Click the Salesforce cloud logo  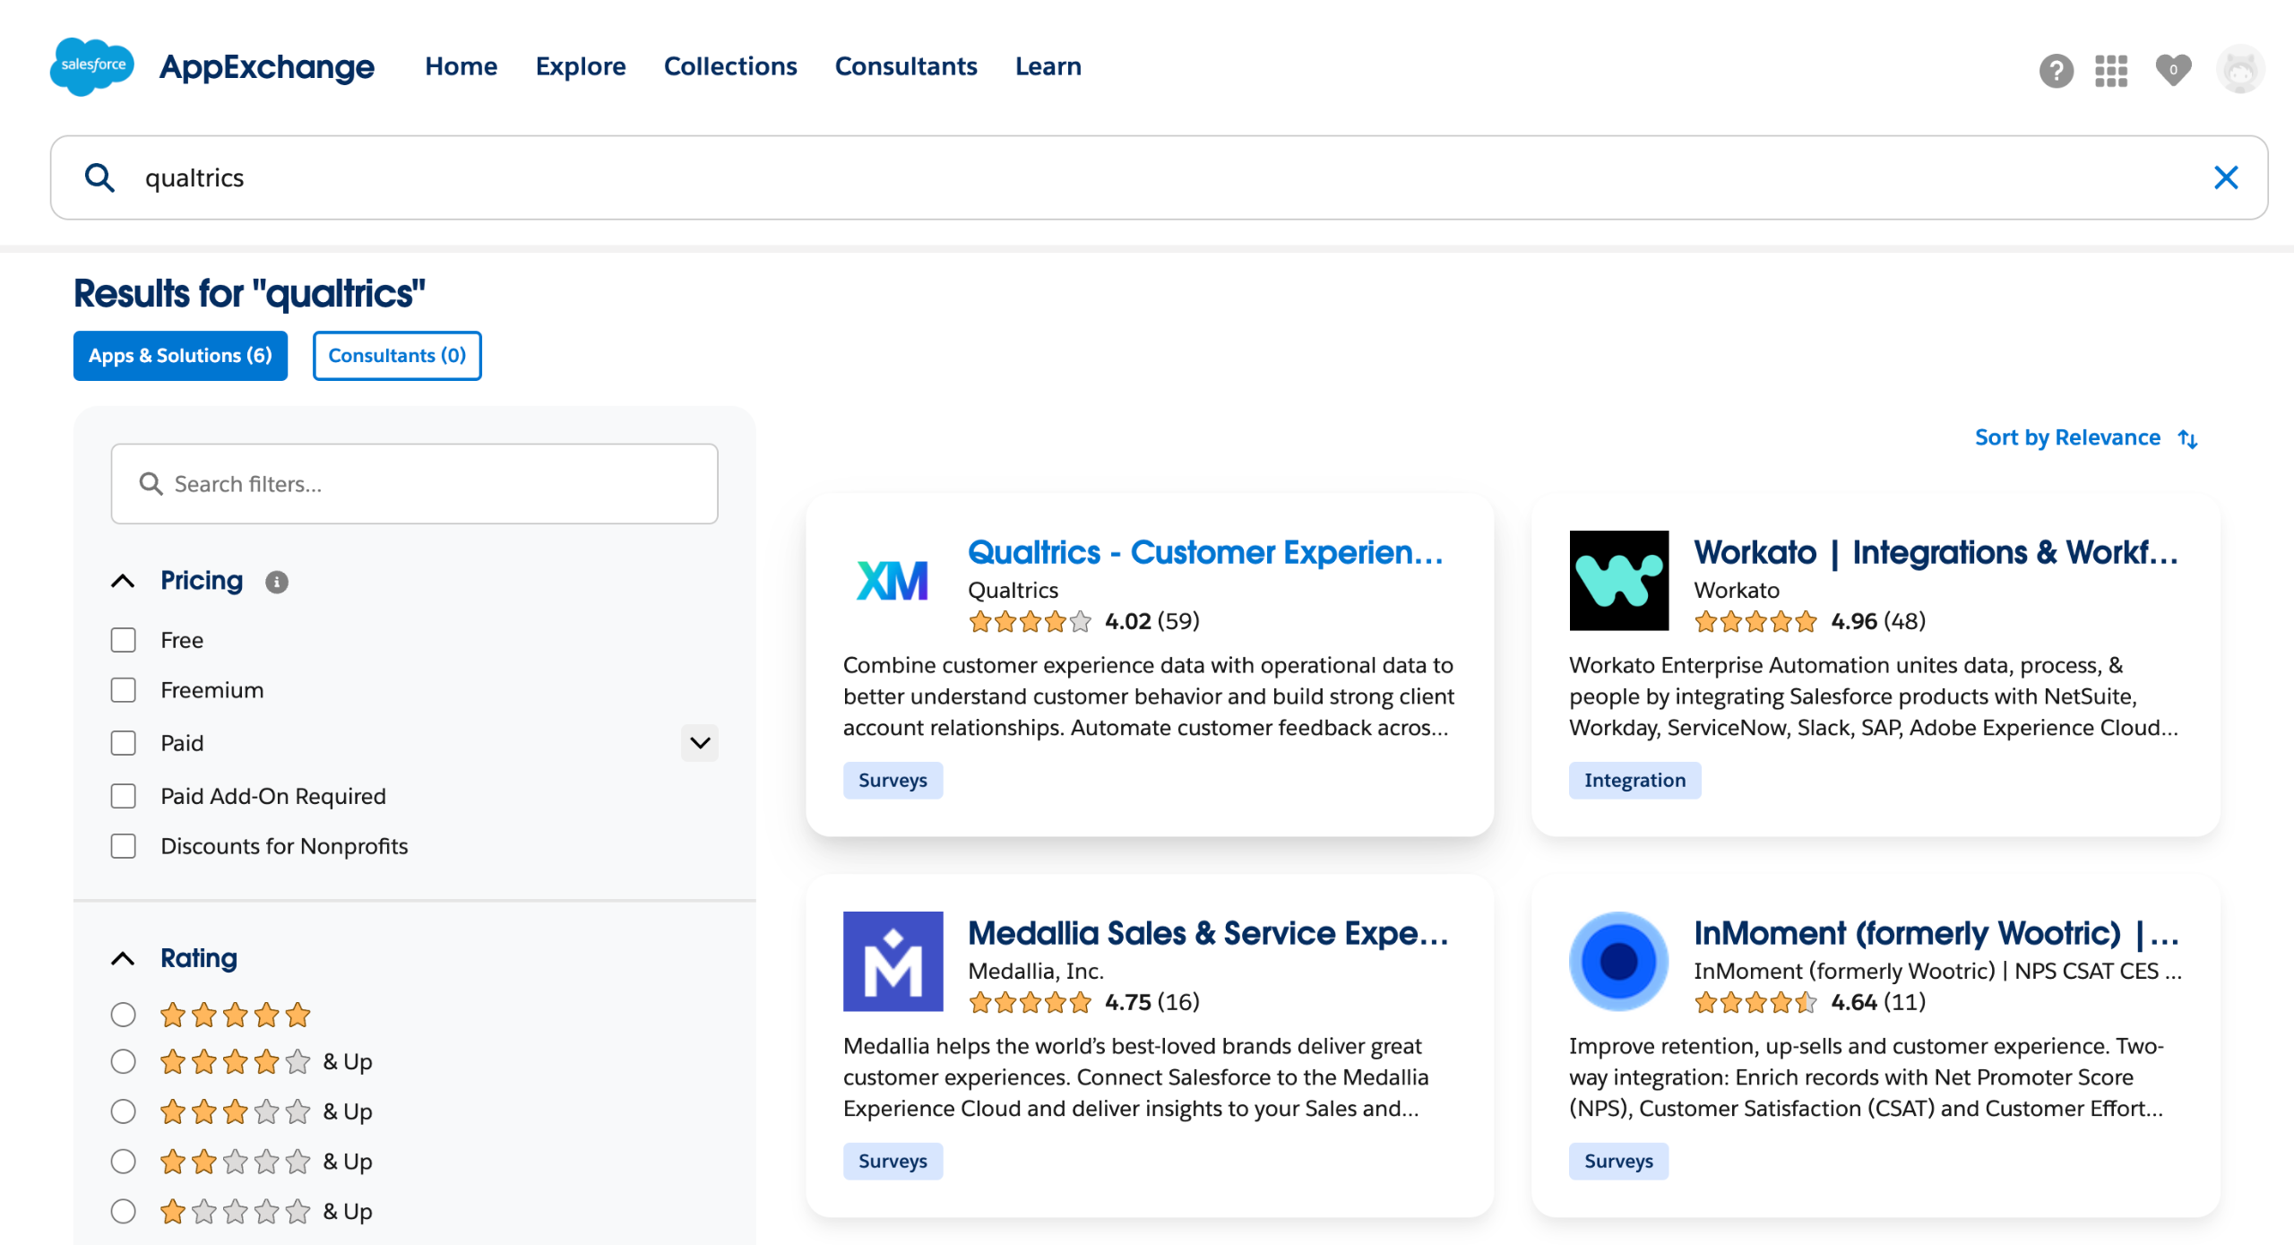click(x=92, y=66)
